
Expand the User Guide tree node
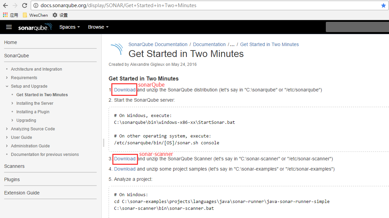(x=7, y=137)
